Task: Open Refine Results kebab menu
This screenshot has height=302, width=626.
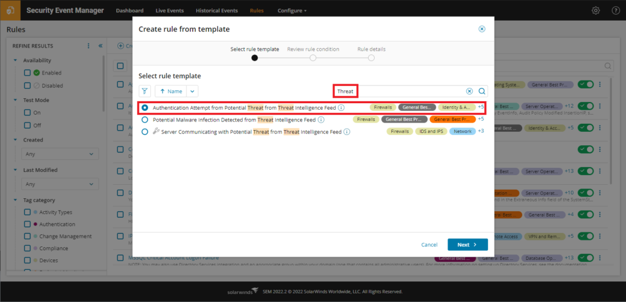Action: coord(89,46)
